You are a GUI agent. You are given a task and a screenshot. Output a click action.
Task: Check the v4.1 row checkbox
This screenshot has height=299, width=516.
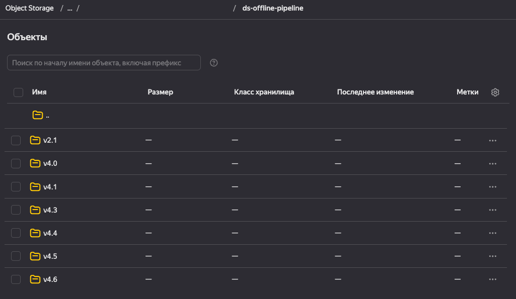coord(16,186)
